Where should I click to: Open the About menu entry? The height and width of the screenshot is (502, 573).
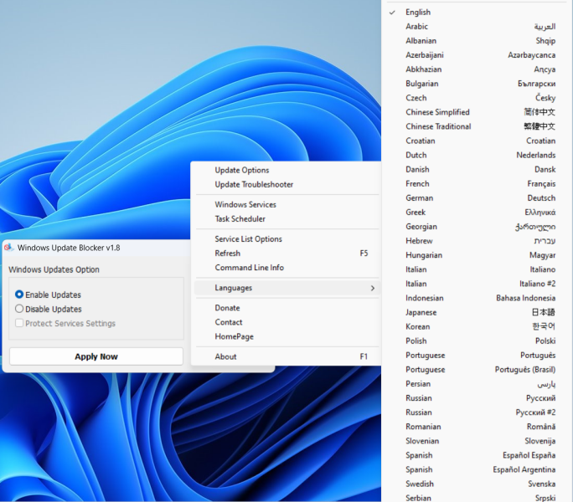point(286,356)
